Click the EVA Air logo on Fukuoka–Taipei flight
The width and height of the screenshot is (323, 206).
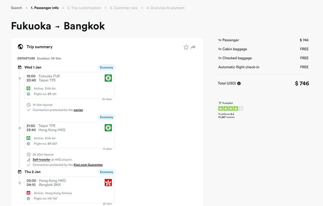[x=108, y=78]
